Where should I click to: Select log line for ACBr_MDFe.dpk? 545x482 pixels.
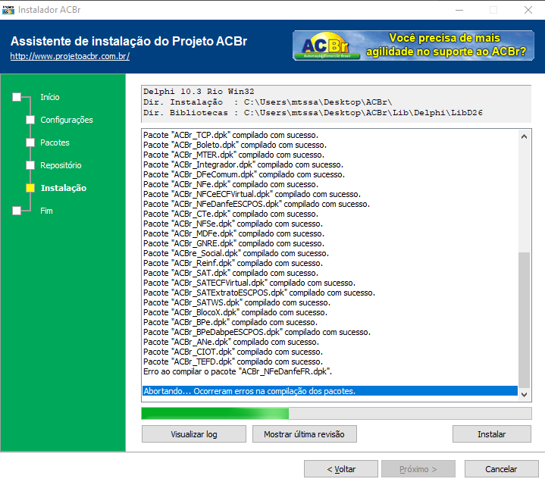point(330,233)
